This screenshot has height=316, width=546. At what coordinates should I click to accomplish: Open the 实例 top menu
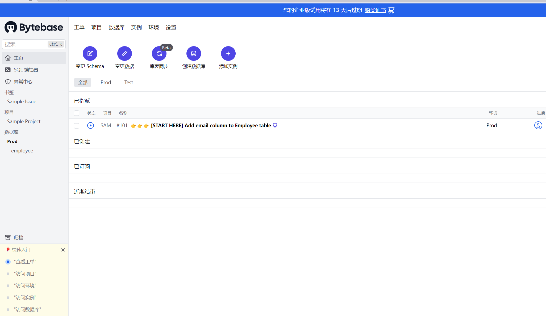pos(136,27)
